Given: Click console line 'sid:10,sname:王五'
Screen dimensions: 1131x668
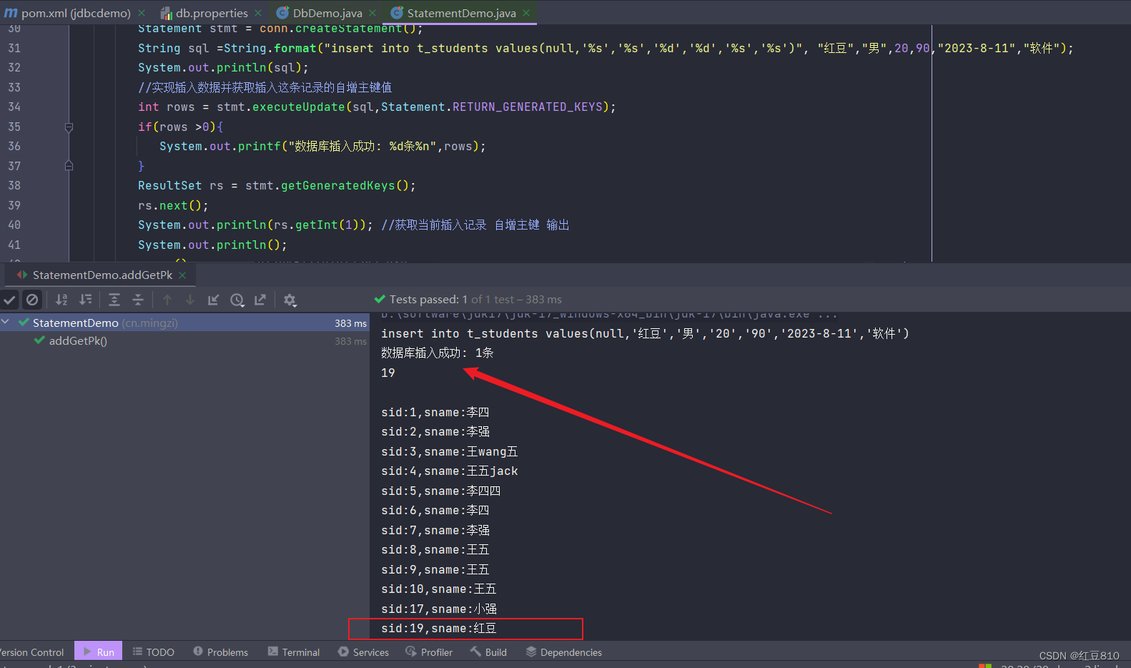Looking at the screenshot, I should [439, 589].
